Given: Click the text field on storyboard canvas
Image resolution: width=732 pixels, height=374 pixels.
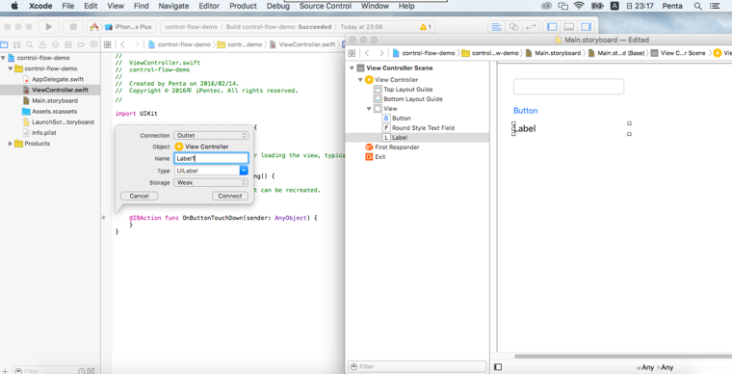Looking at the screenshot, I should click(x=568, y=87).
